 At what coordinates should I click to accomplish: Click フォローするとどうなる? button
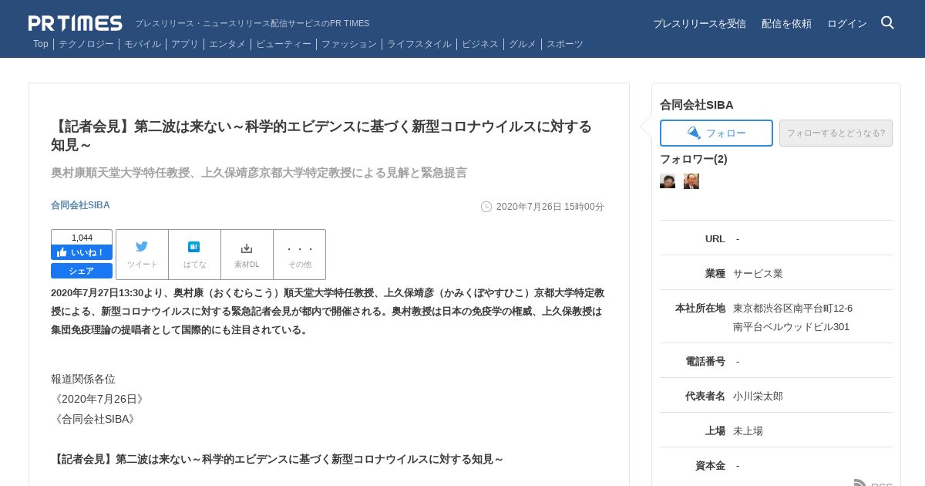[x=836, y=133]
